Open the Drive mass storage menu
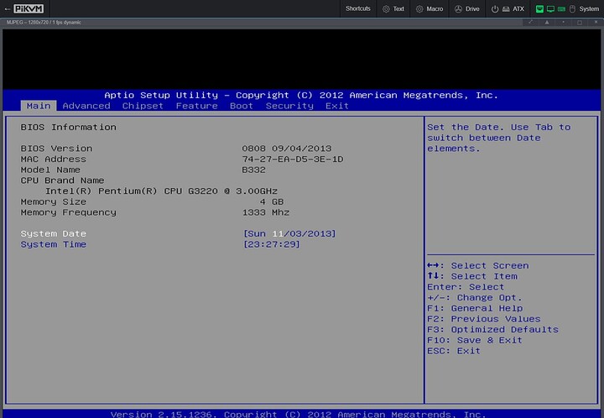The image size is (604, 418). (467, 8)
